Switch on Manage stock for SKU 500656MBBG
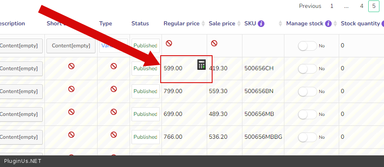The width and height of the screenshot is (384, 167). [308, 137]
